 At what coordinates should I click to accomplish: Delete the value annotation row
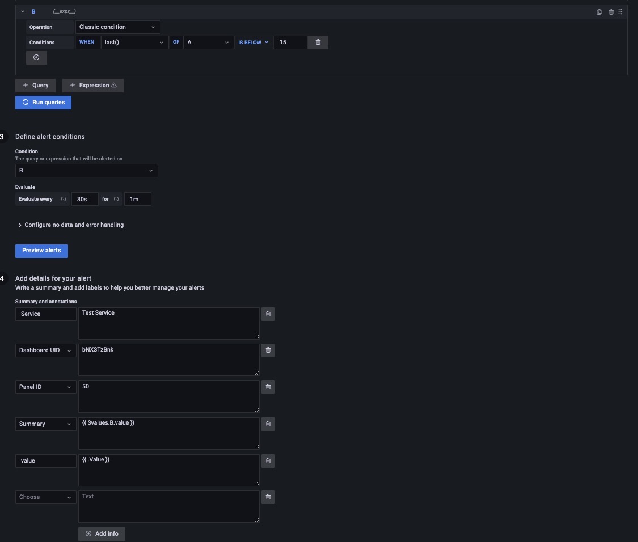tap(268, 461)
